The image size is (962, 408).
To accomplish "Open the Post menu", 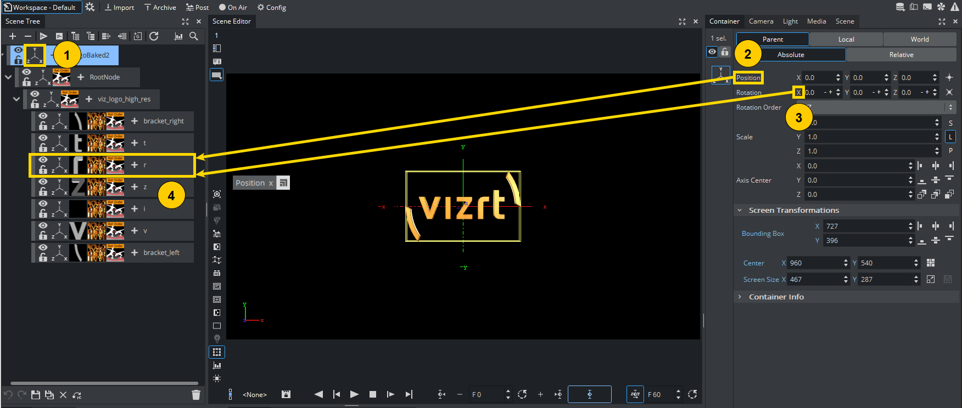I will pyautogui.click(x=197, y=7).
